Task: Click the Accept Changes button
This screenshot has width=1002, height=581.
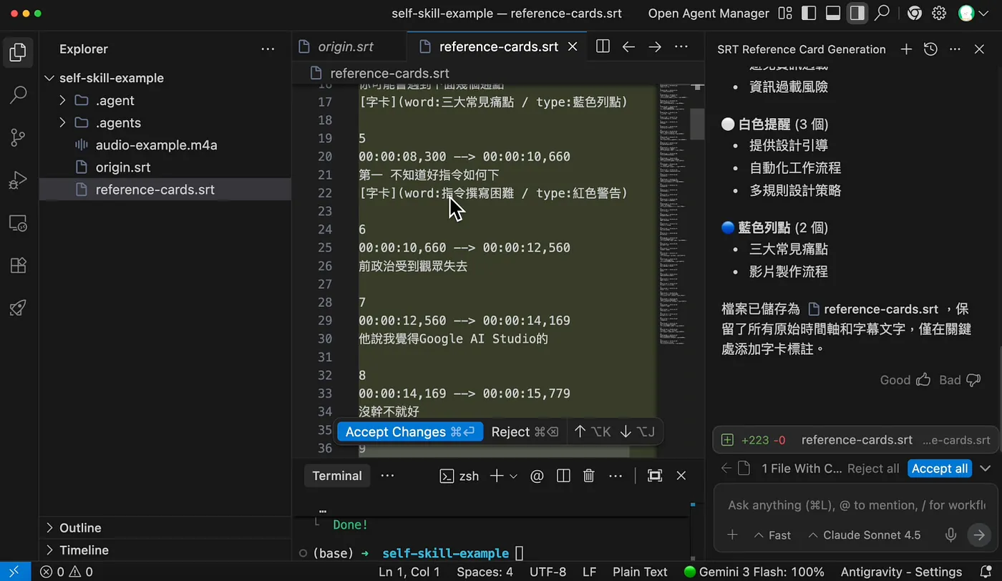Action: (x=410, y=431)
